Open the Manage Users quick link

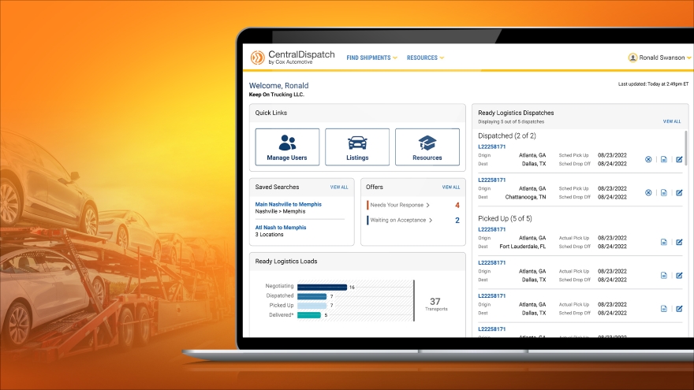(287, 147)
